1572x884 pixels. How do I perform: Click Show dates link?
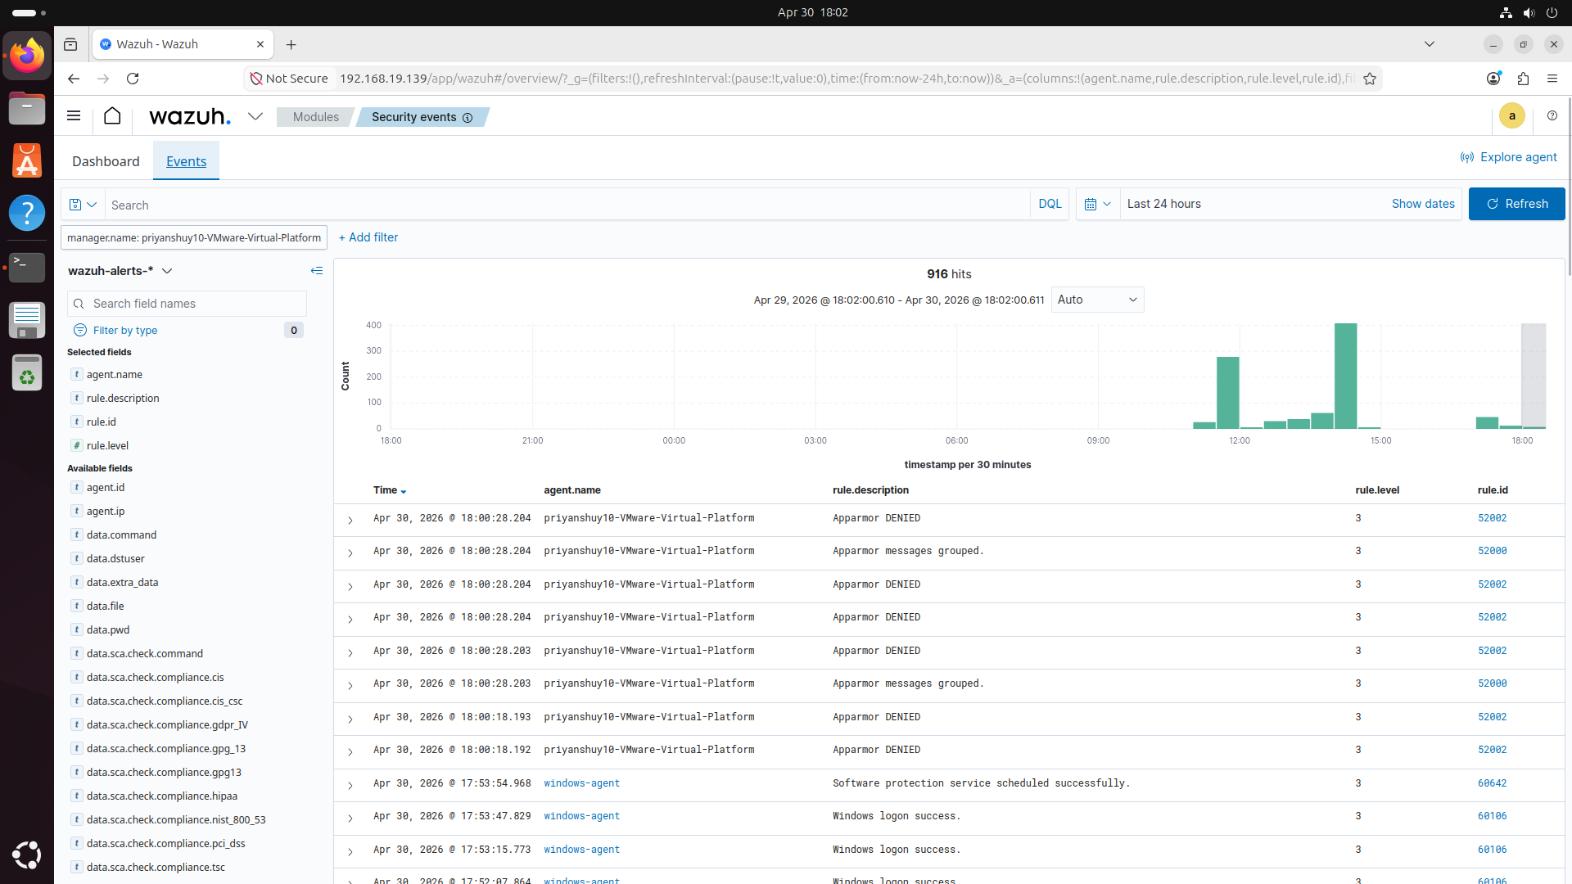[x=1423, y=204]
